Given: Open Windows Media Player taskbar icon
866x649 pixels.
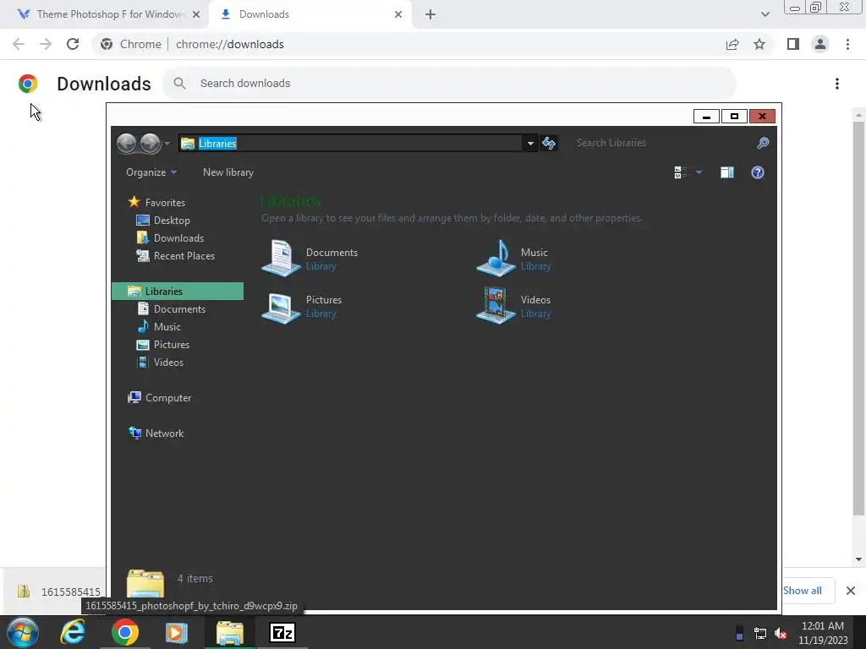Looking at the screenshot, I should point(177,632).
